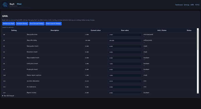Edit new value for Step enable invert
The width and height of the screenshot is (201, 109).
pyautogui.click(x=125, y=58)
